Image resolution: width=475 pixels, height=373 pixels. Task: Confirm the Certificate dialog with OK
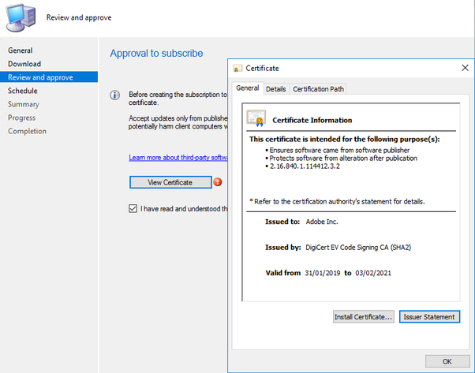click(447, 361)
